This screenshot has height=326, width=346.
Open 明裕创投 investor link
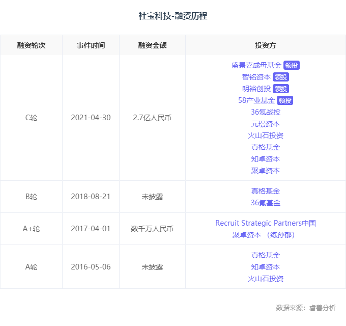tap(256, 89)
